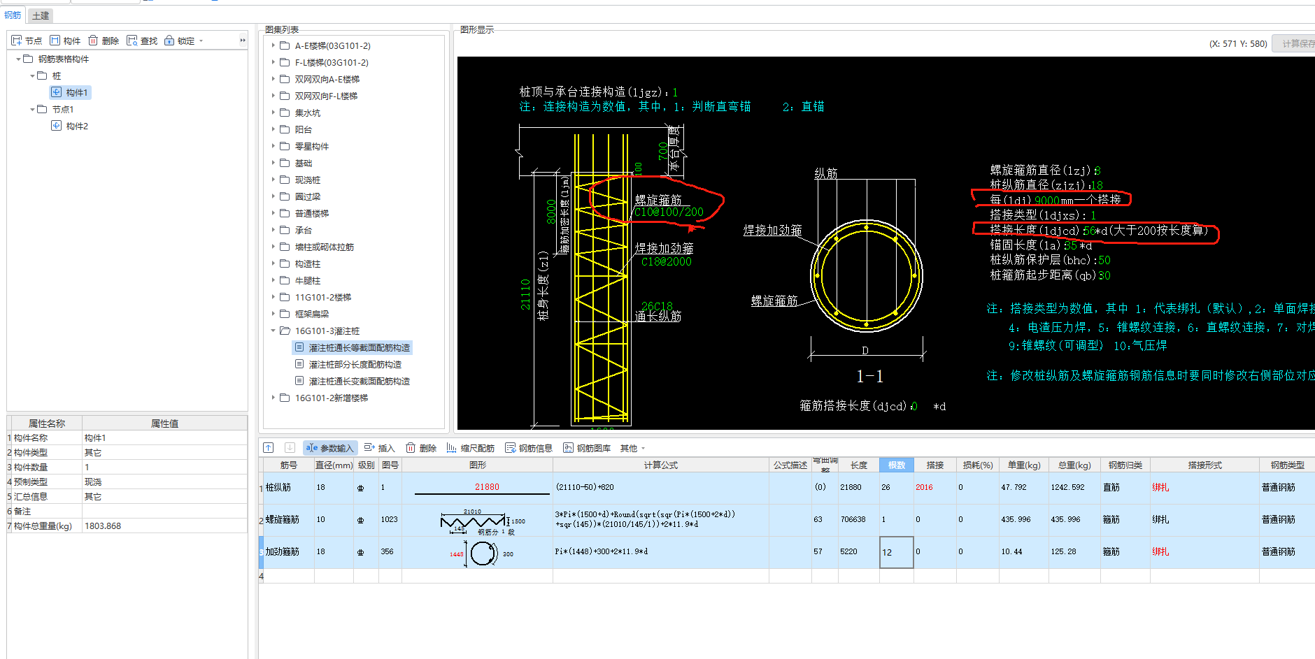Expand the A-E楼梯(03G101-2) folder
The width and height of the screenshot is (1315, 659).
click(273, 45)
